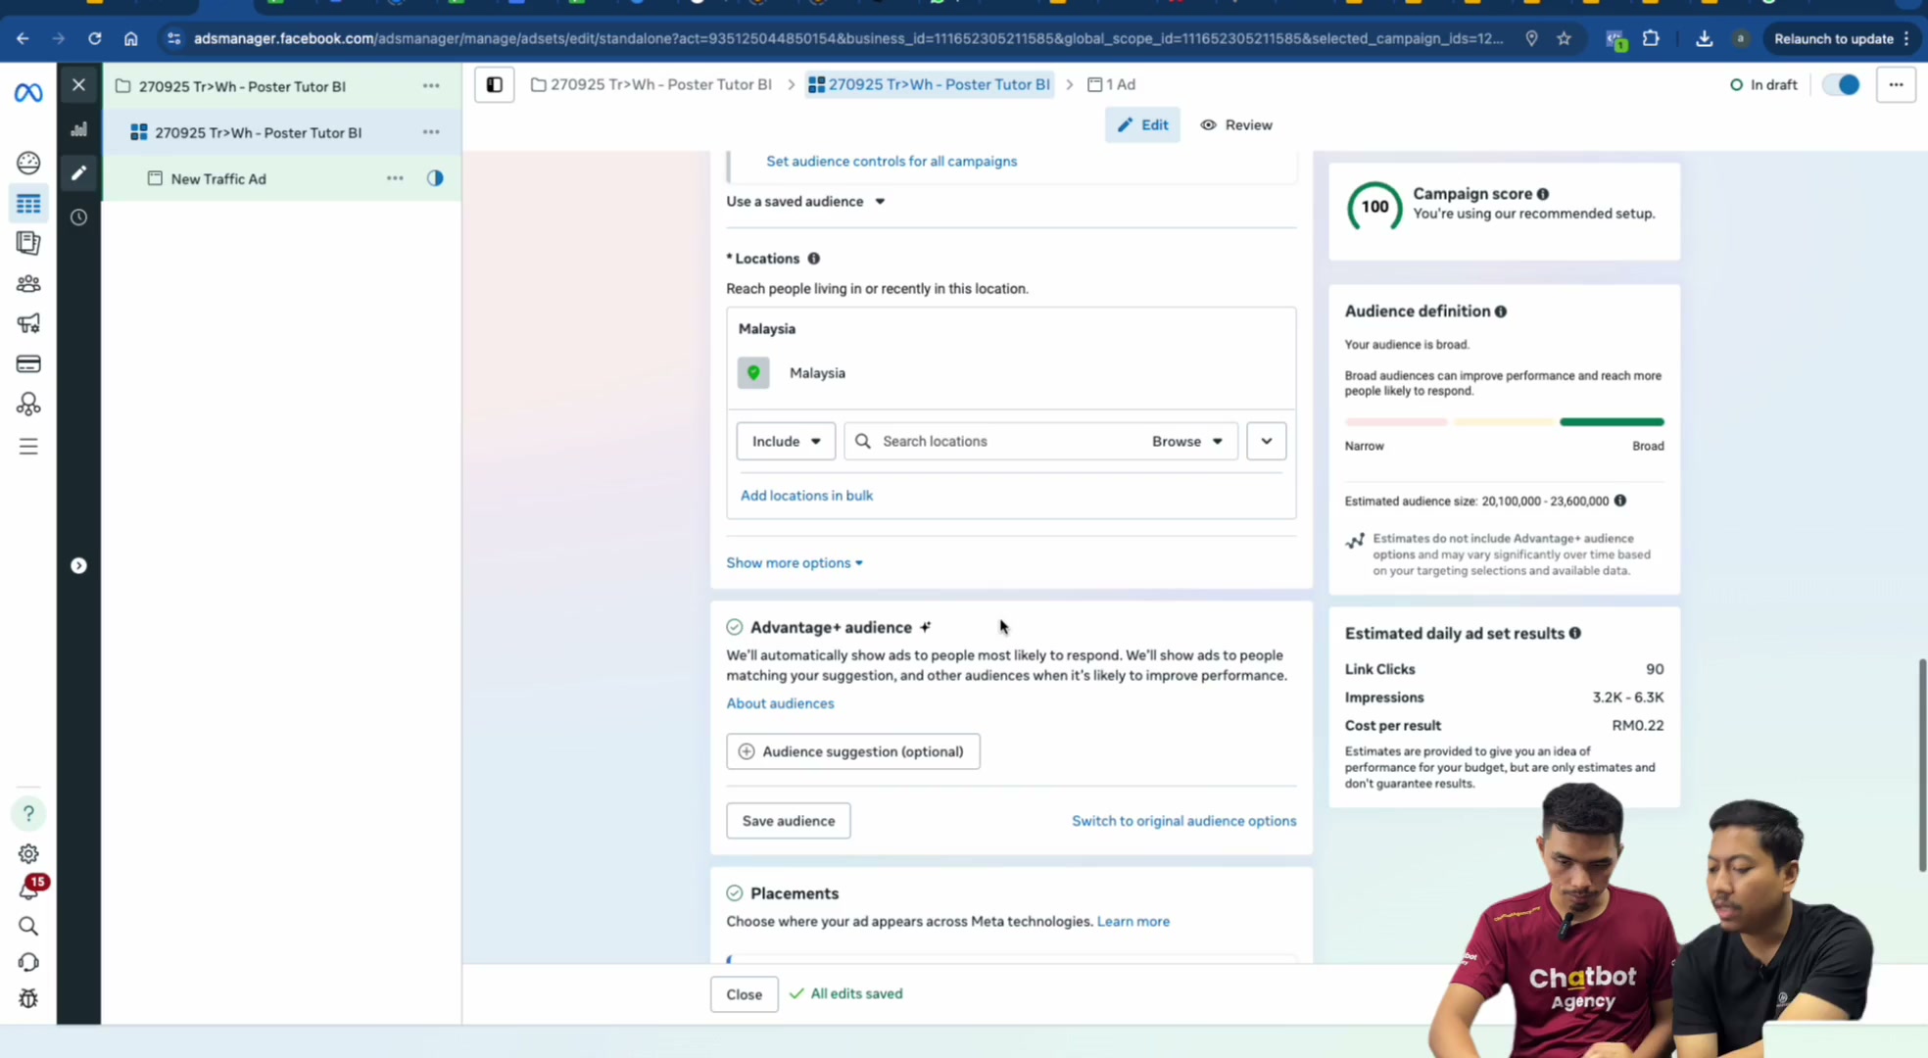Open the About audiences link
This screenshot has height=1058, width=1928.
780,703
